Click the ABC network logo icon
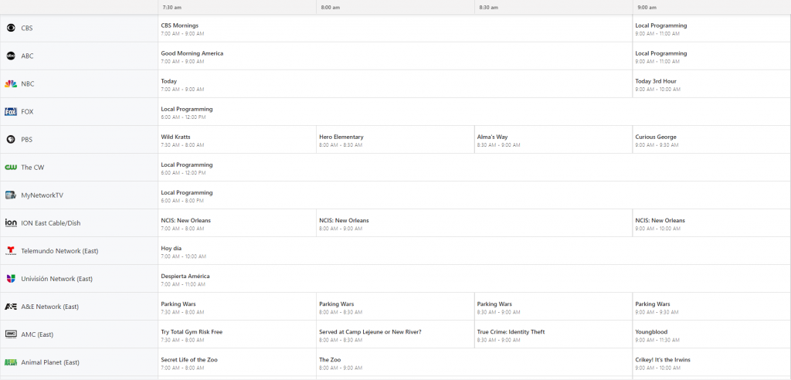The image size is (791, 380). pos(11,56)
